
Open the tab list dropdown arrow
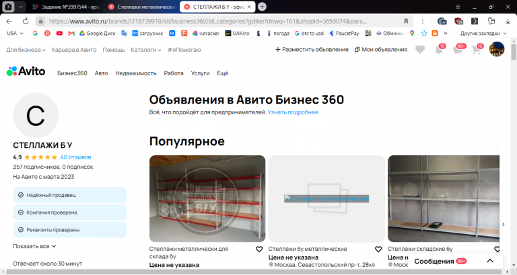tap(20, 7)
